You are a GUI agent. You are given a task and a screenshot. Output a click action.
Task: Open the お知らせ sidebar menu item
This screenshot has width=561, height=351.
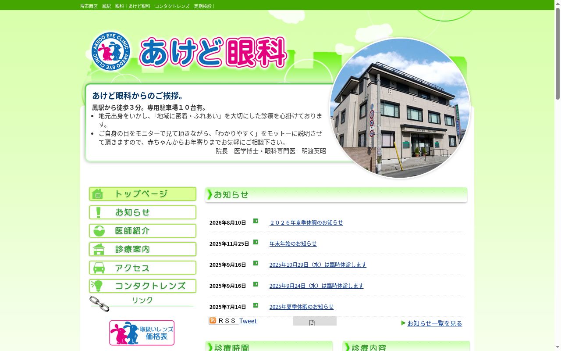[x=142, y=212]
